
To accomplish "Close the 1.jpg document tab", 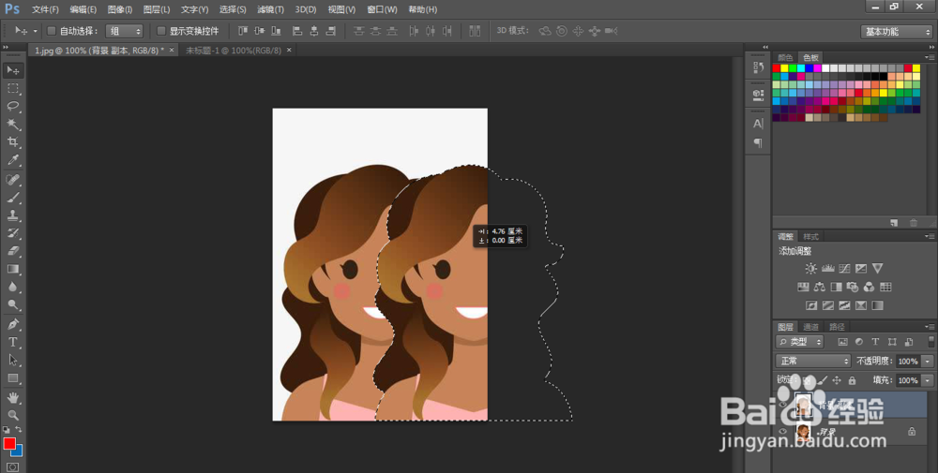I will 172,51.
